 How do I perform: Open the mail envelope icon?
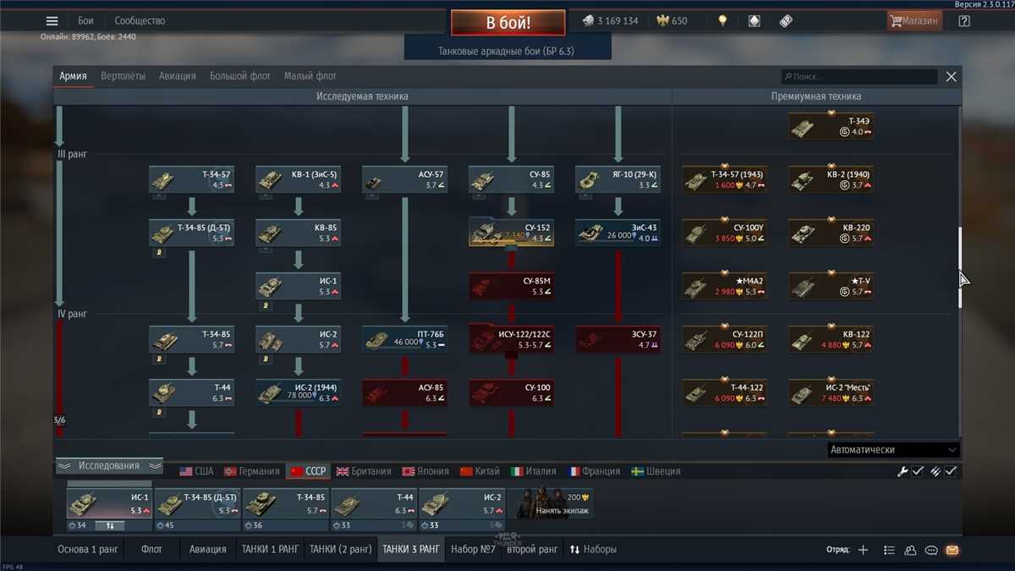point(952,550)
